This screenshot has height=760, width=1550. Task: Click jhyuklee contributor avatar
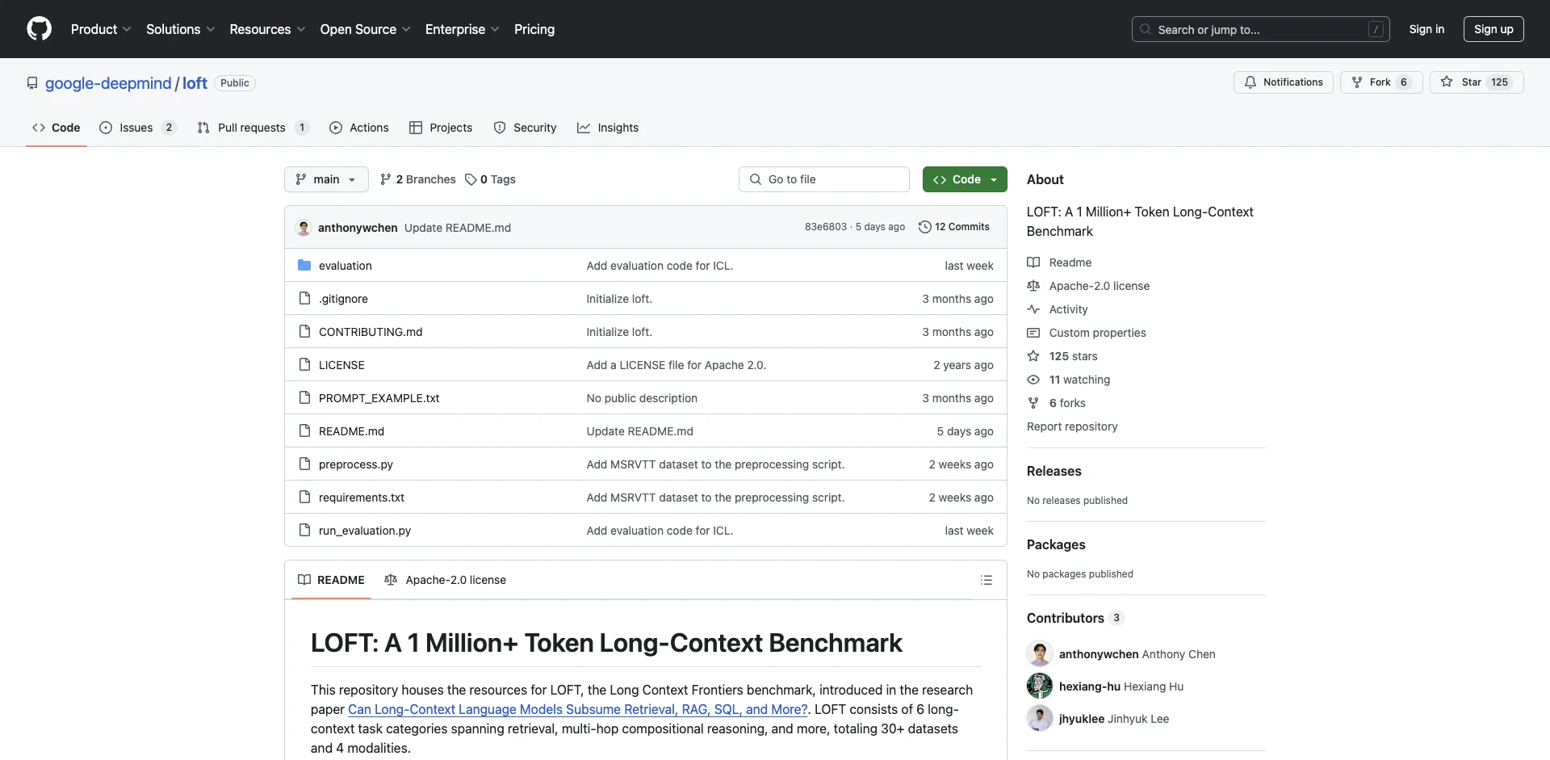[x=1040, y=718]
